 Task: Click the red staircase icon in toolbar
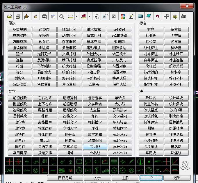[84, 16]
